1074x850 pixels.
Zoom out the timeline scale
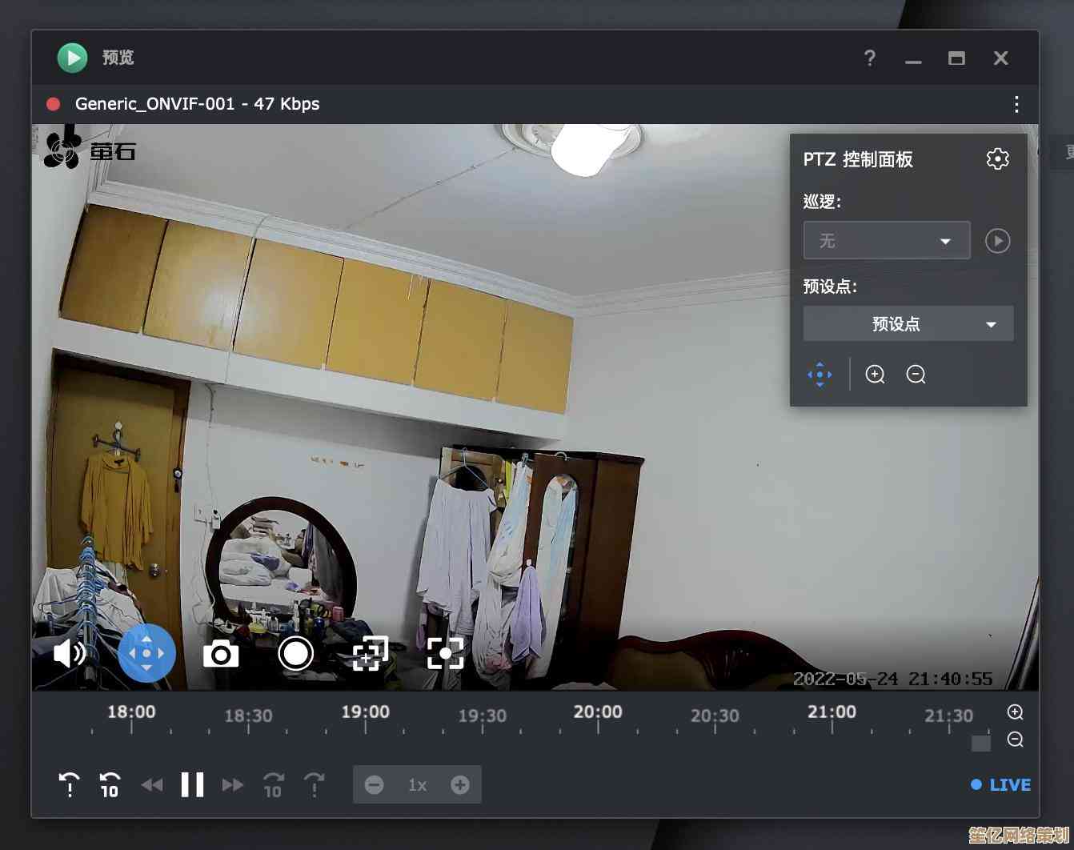tap(1015, 740)
